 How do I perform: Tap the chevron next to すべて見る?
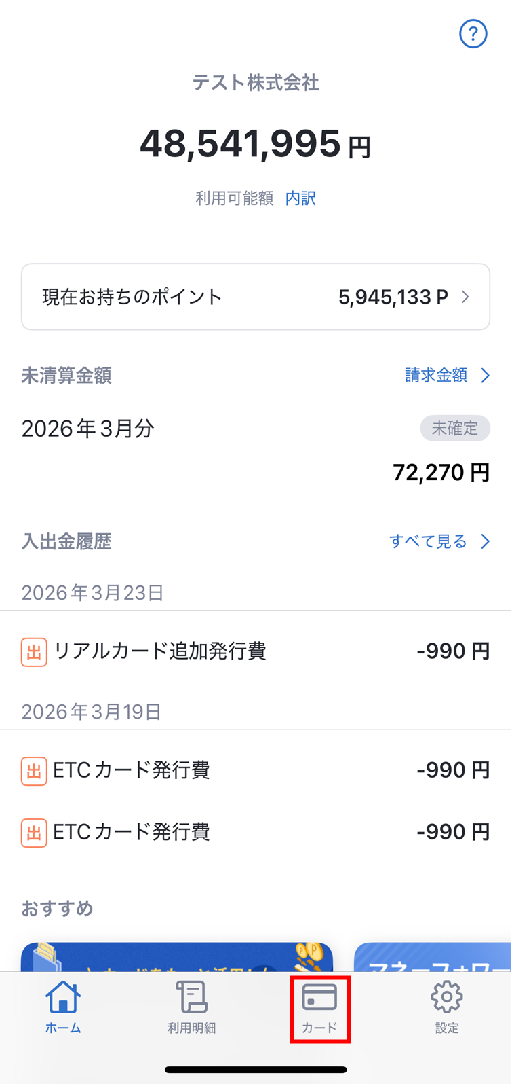[486, 541]
